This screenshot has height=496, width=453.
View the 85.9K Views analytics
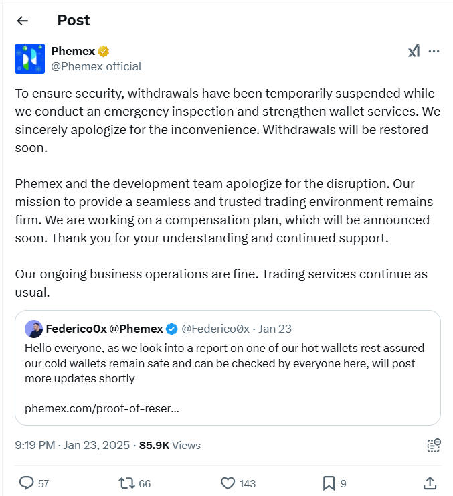170,445
